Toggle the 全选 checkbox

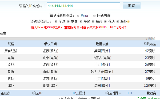click(x=56, y=21)
